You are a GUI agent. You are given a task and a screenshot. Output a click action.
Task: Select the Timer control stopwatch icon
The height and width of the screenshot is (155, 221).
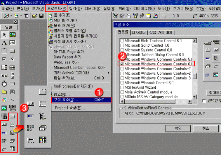point(4,84)
